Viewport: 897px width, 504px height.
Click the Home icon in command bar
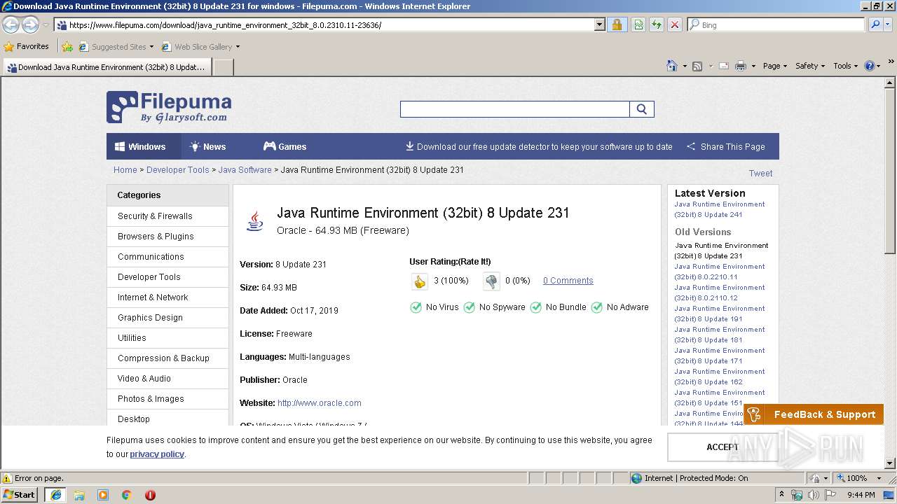pyautogui.click(x=671, y=66)
